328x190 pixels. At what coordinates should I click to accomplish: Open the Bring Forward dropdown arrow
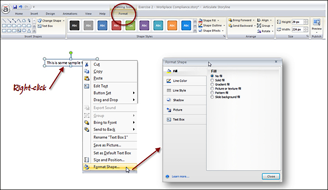pyautogui.click(x=254, y=20)
